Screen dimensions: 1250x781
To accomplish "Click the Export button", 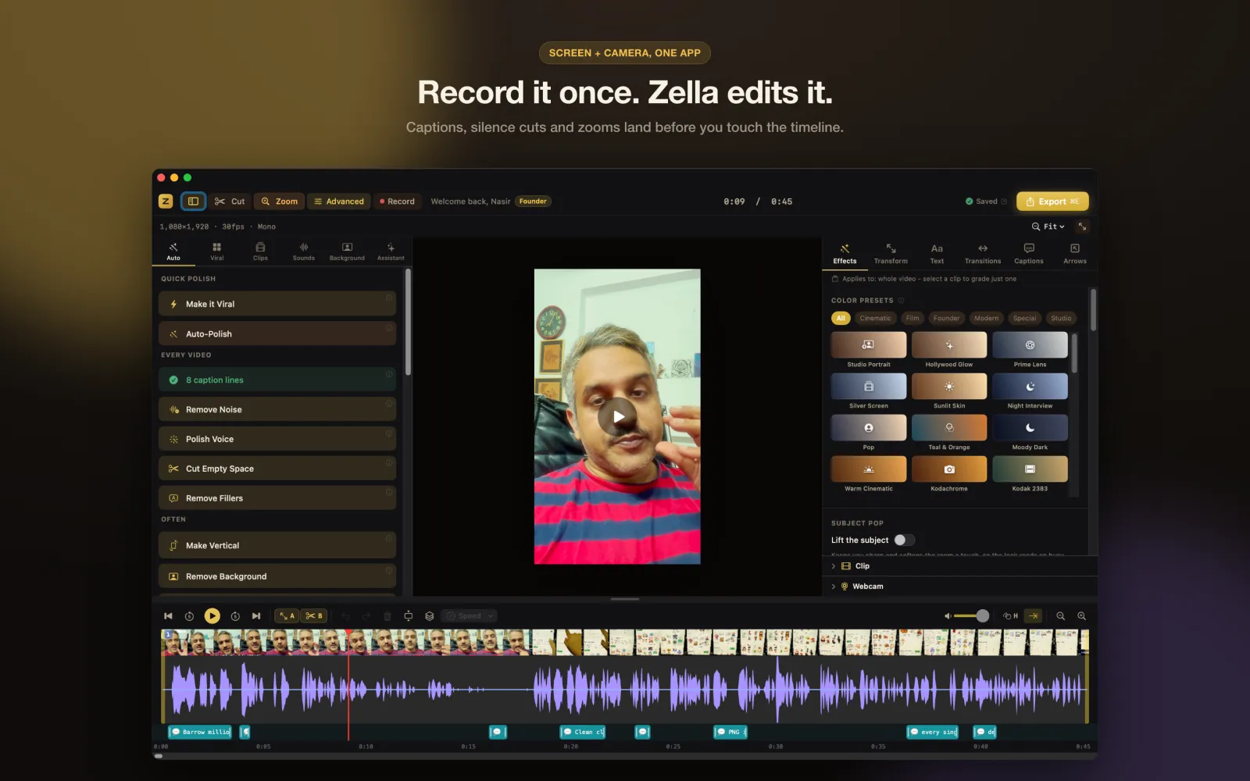I will point(1052,201).
